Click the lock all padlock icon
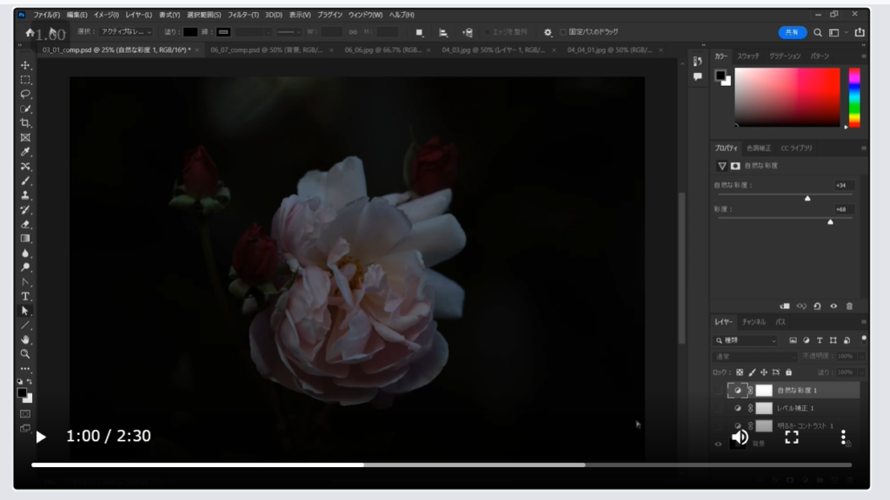This screenshot has width=890, height=500. coord(788,372)
